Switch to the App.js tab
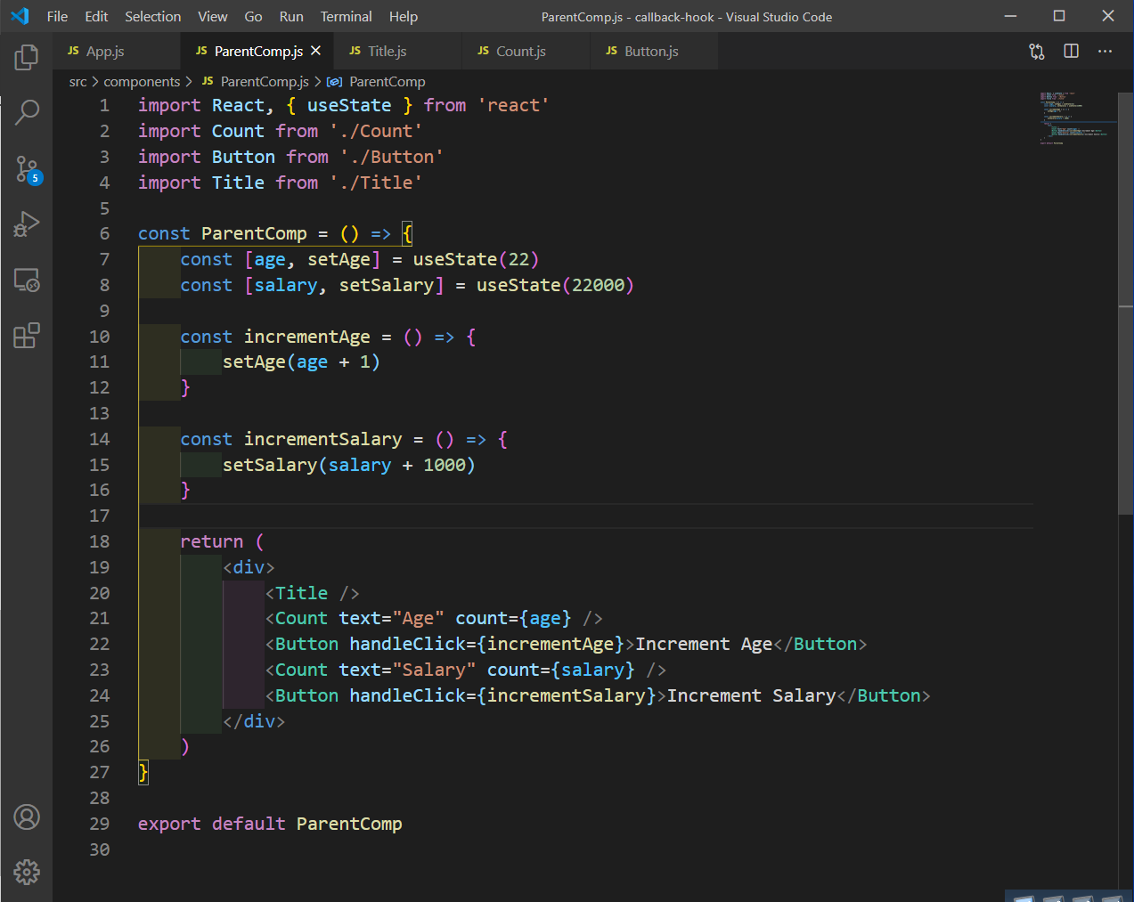This screenshot has width=1134, height=902. coord(116,51)
